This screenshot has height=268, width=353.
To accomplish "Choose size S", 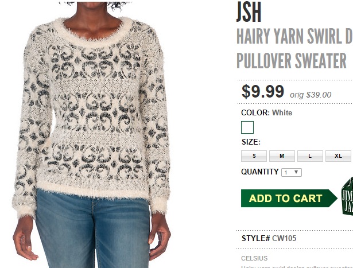I will (x=254, y=156).
